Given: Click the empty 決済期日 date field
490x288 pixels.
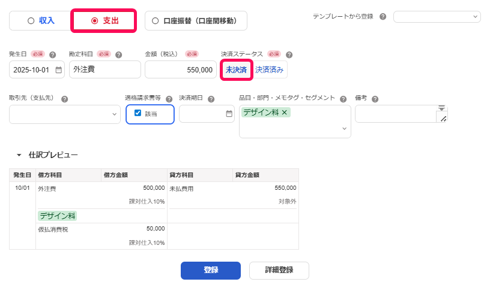Looking at the screenshot, I should [x=207, y=114].
